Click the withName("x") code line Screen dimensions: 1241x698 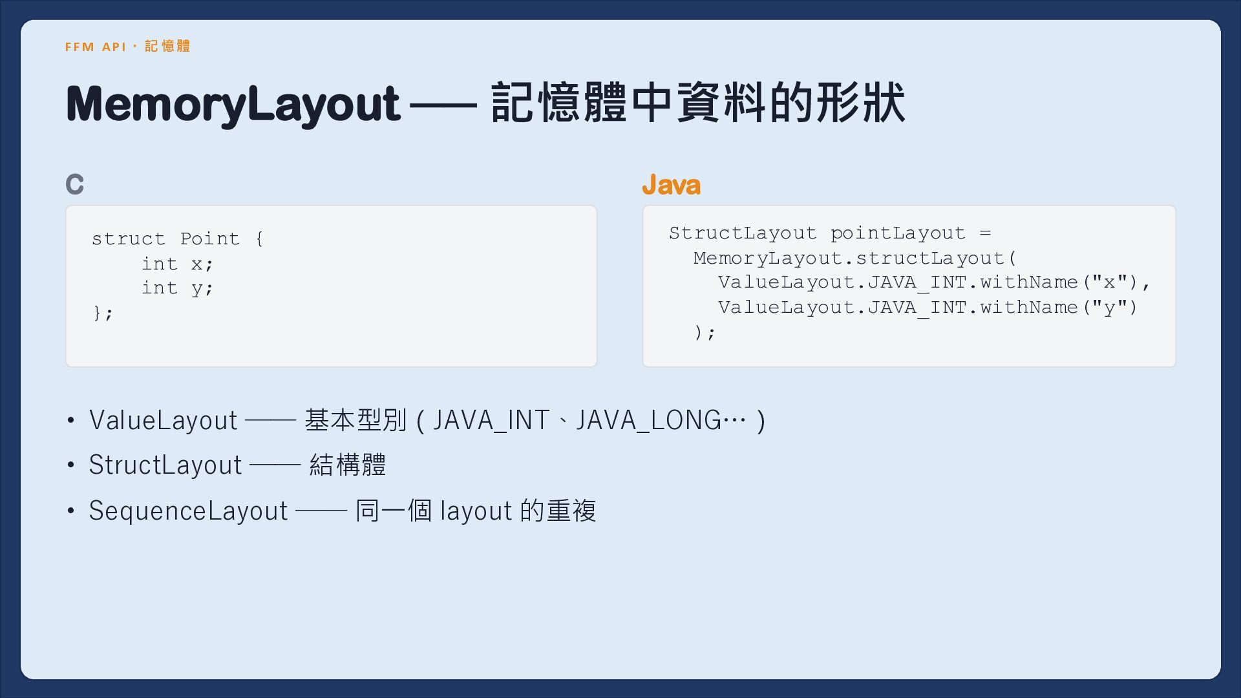[934, 282]
